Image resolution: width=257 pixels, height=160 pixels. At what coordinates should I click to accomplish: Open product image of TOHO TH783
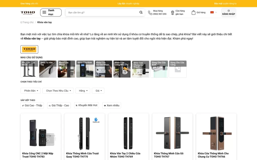pos(41,133)
